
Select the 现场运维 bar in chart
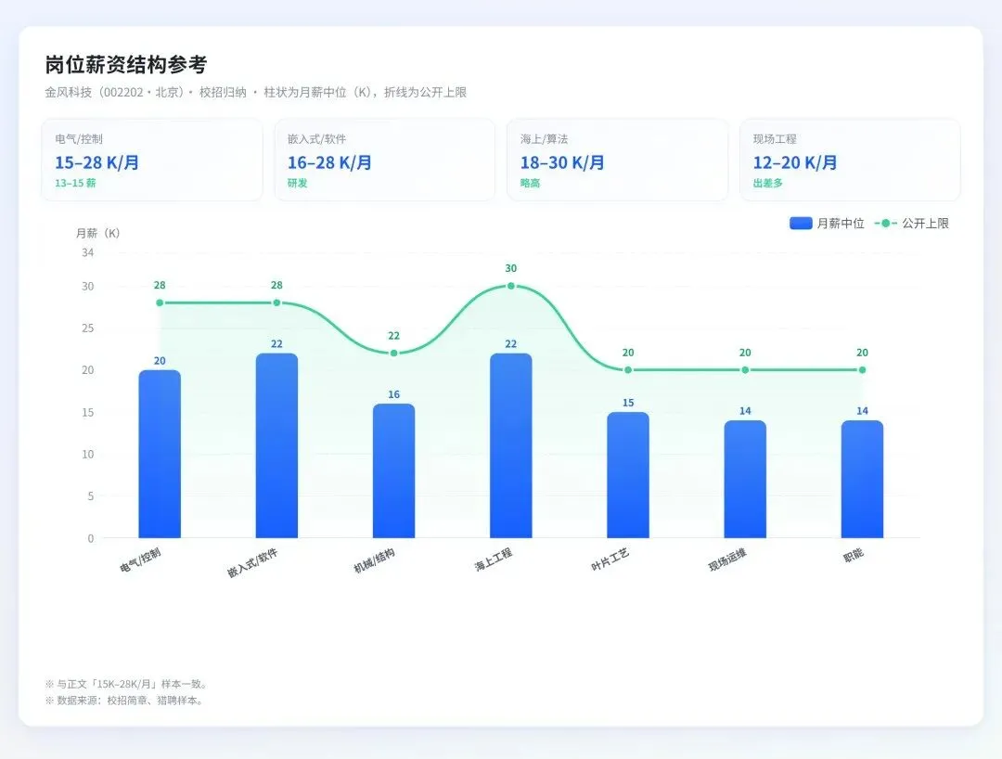(745, 479)
